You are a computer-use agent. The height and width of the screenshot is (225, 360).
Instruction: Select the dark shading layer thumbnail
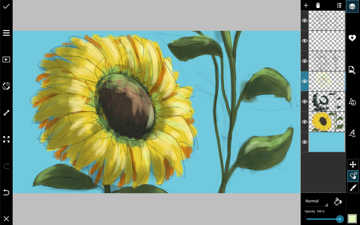pyautogui.click(x=327, y=101)
